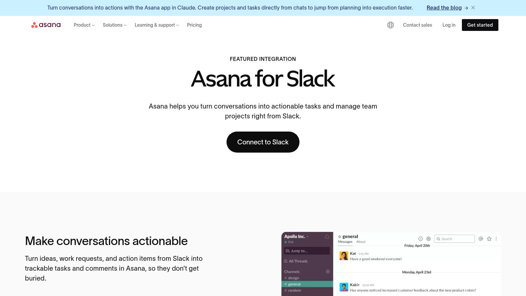Viewport: 526px width, 296px height.
Task: Open the globe language selector
Action: (391, 25)
